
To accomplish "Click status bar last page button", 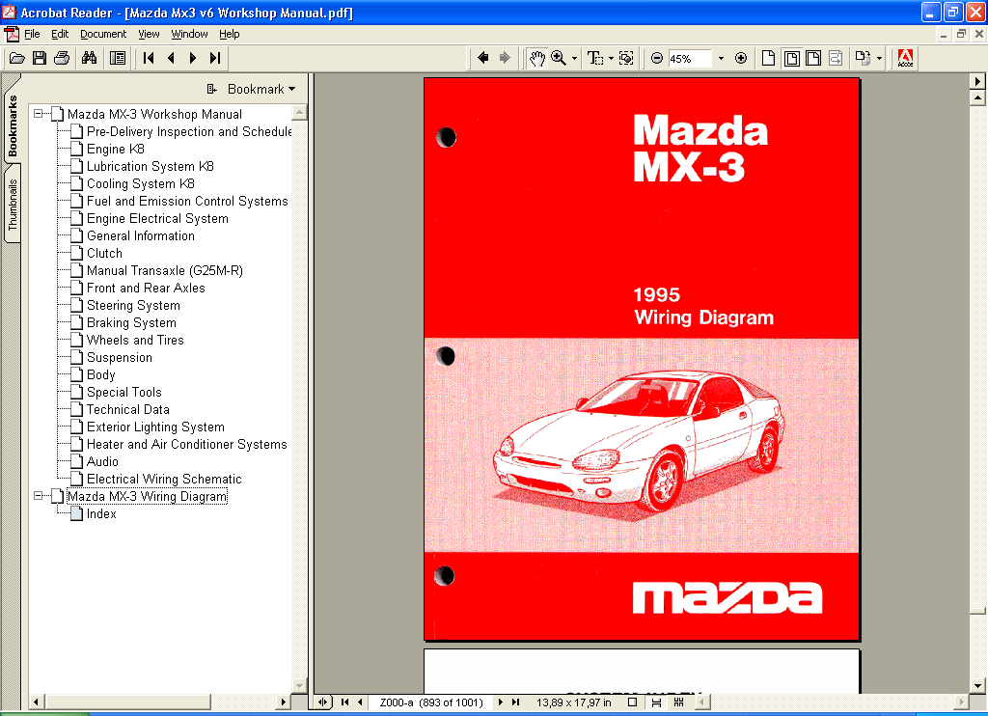I will pos(516,702).
